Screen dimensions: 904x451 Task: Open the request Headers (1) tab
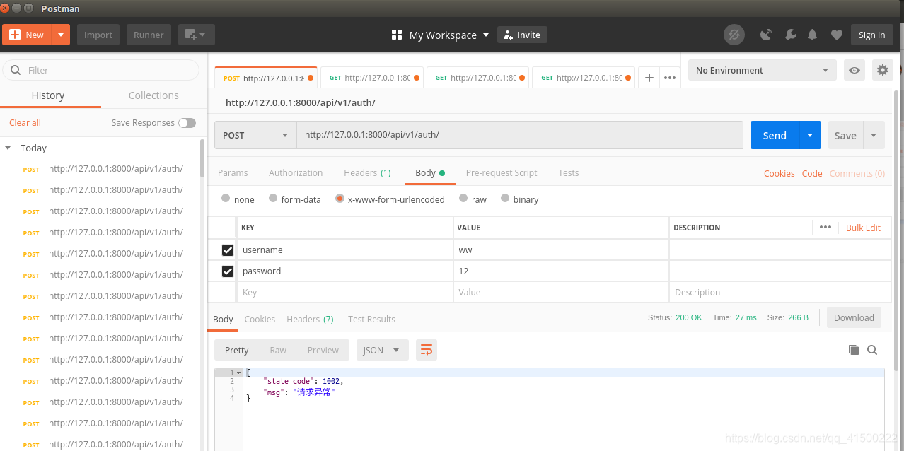point(367,172)
